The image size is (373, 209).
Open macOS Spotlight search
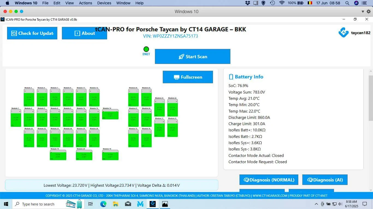347,3
